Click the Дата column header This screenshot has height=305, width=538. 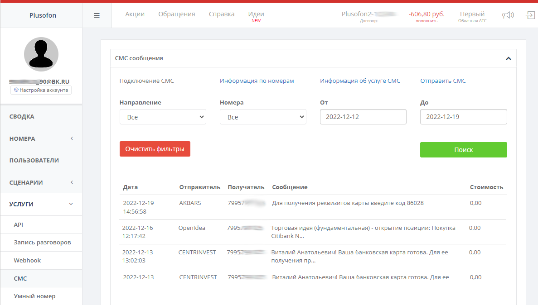pyautogui.click(x=131, y=187)
